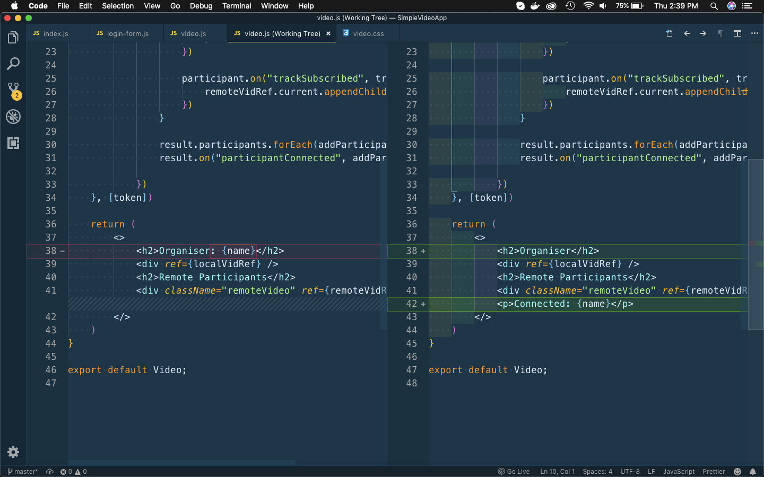Viewport: 764px width, 477px height.
Task: Click 'return (' on line 36 in left pane
Action: click(114, 224)
